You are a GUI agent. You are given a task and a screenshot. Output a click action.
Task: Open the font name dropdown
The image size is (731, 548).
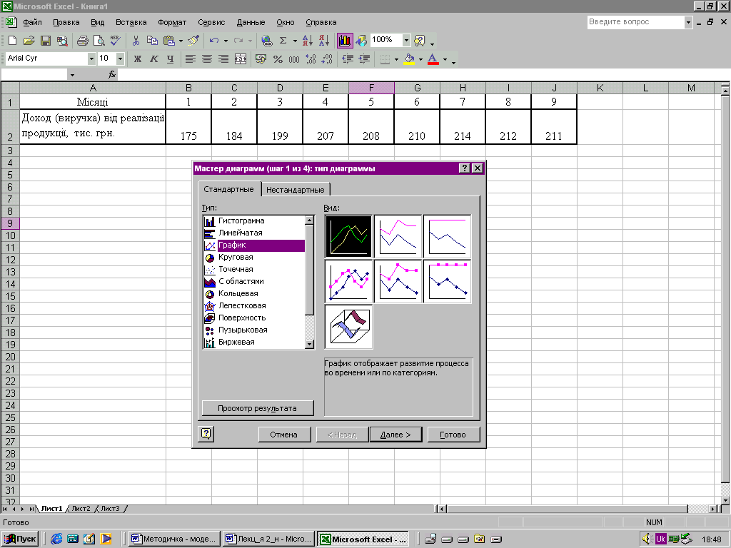[x=91, y=59]
